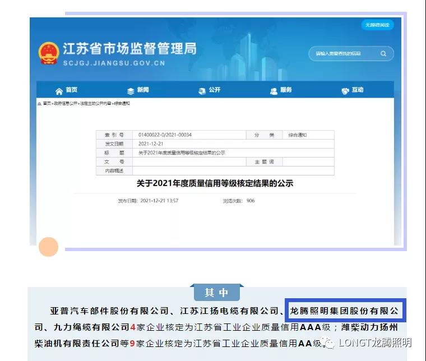Click the small home icon in breadcrumb

pyautogui.click(x=39, y=104)
